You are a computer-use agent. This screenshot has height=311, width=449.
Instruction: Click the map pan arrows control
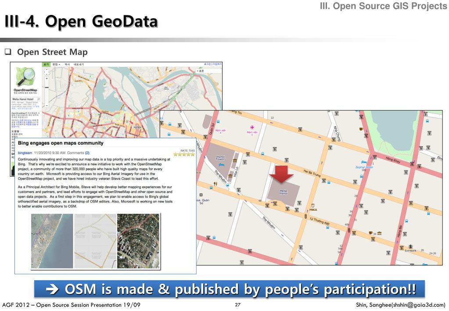click(x=47, y=72)
